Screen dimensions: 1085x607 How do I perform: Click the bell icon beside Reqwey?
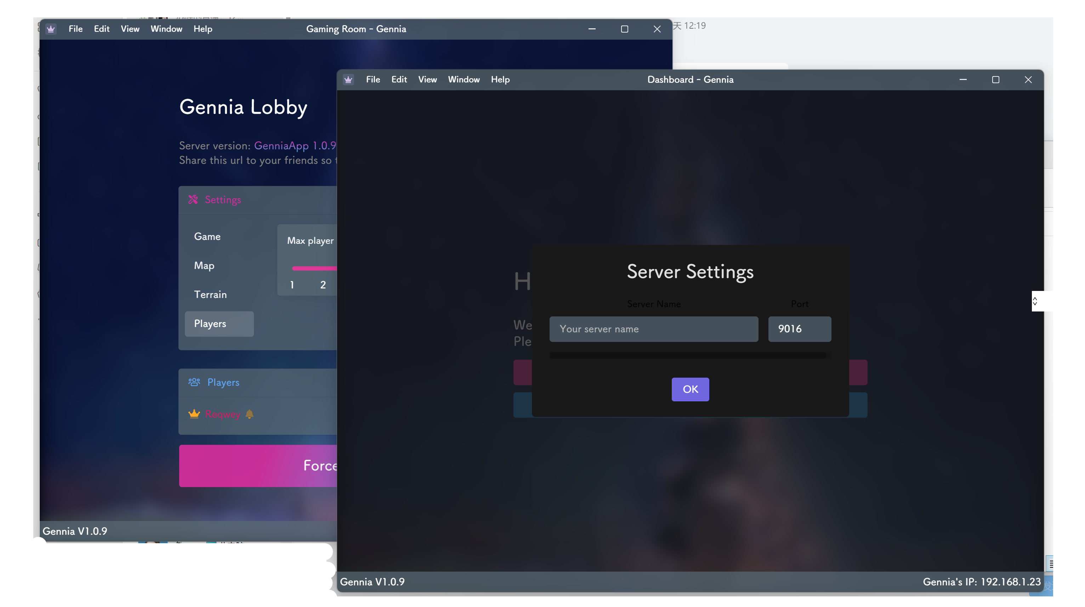249,414
